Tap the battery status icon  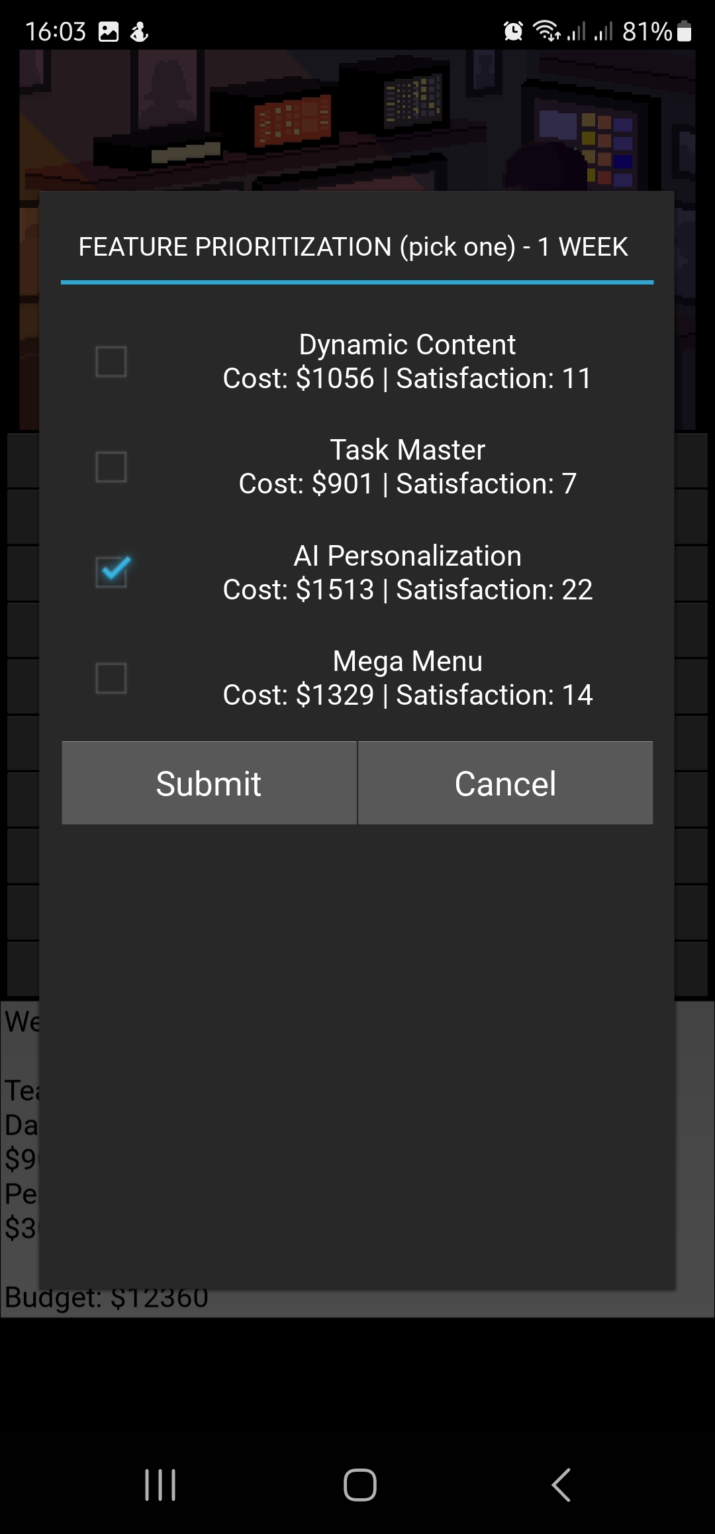(685, 31)
